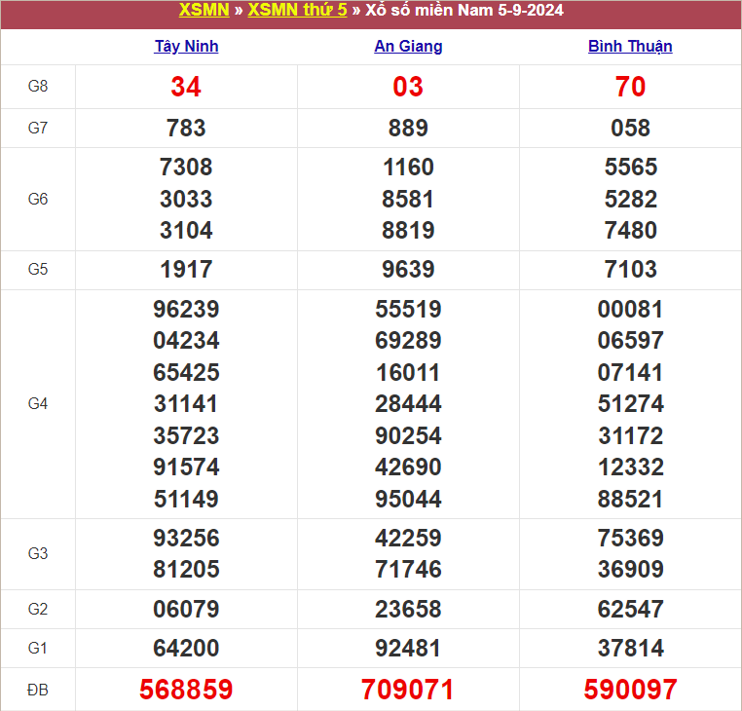
Task: Click G4 number 96239
Action: [x=186, y=309]
